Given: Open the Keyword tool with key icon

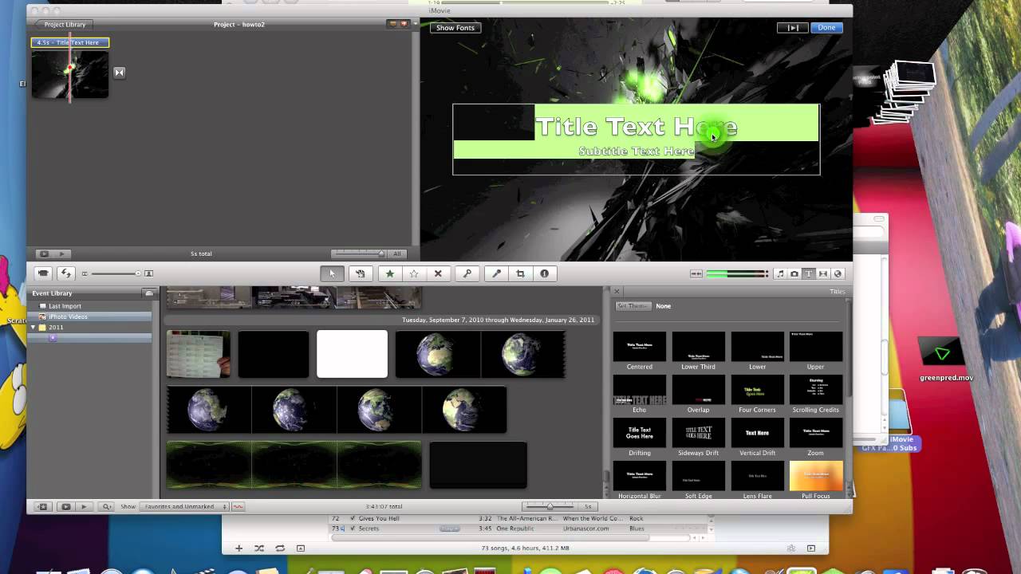Looking at the screenshot, I should 467,273.
